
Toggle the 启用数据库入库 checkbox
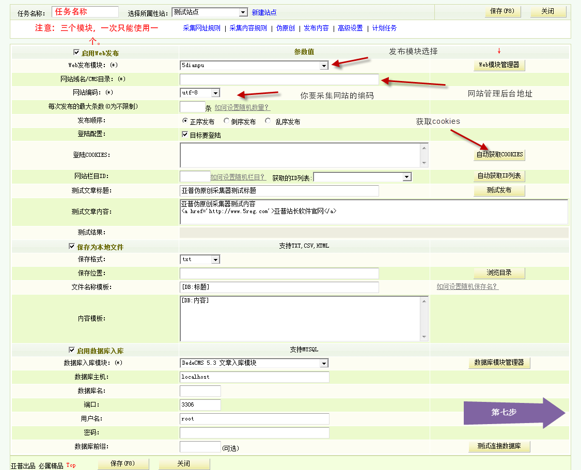coord(72,350)
